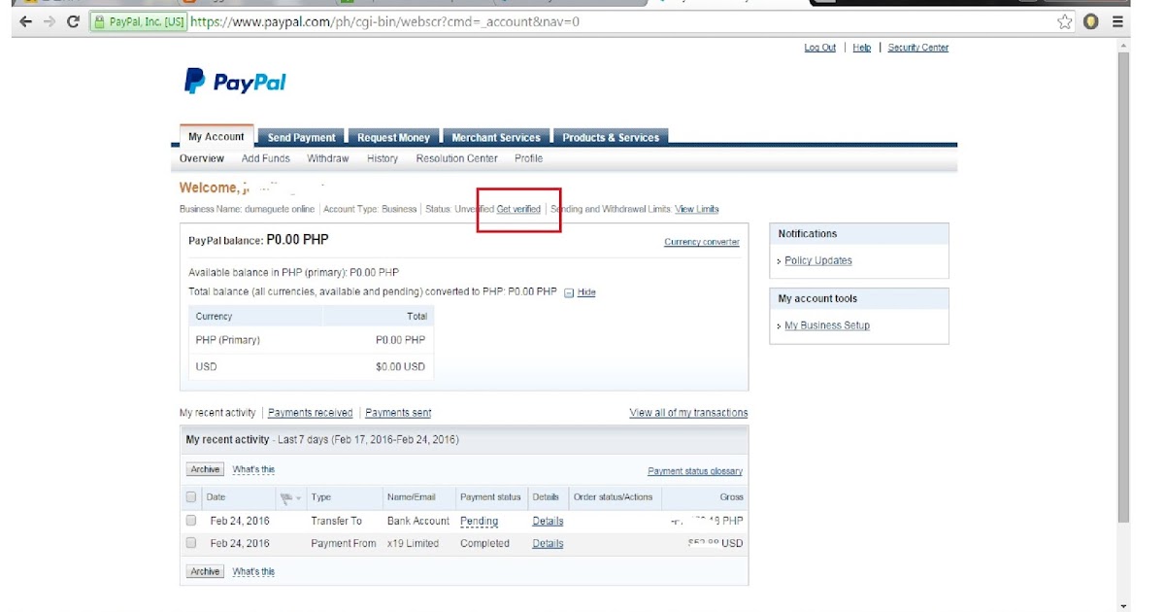Screen dimensions: 1165x612
Task: Open the Withdraw menu item
Action: coord(327,157)
